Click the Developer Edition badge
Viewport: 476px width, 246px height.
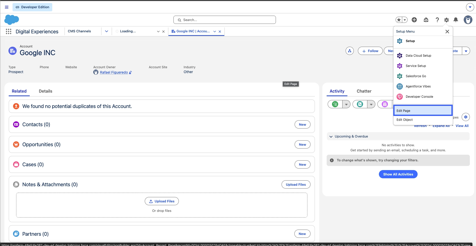[x=32, y=7]
